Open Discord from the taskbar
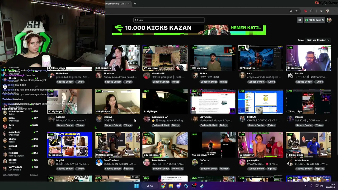Image resolution: width=338 pixels, height=190 pixels. pos(179,186)
